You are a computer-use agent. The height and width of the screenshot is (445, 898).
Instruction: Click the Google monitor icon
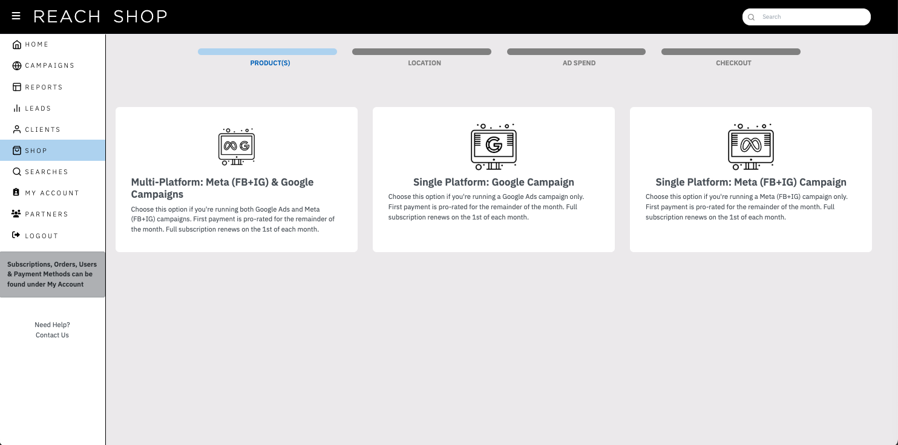[494, 147]
